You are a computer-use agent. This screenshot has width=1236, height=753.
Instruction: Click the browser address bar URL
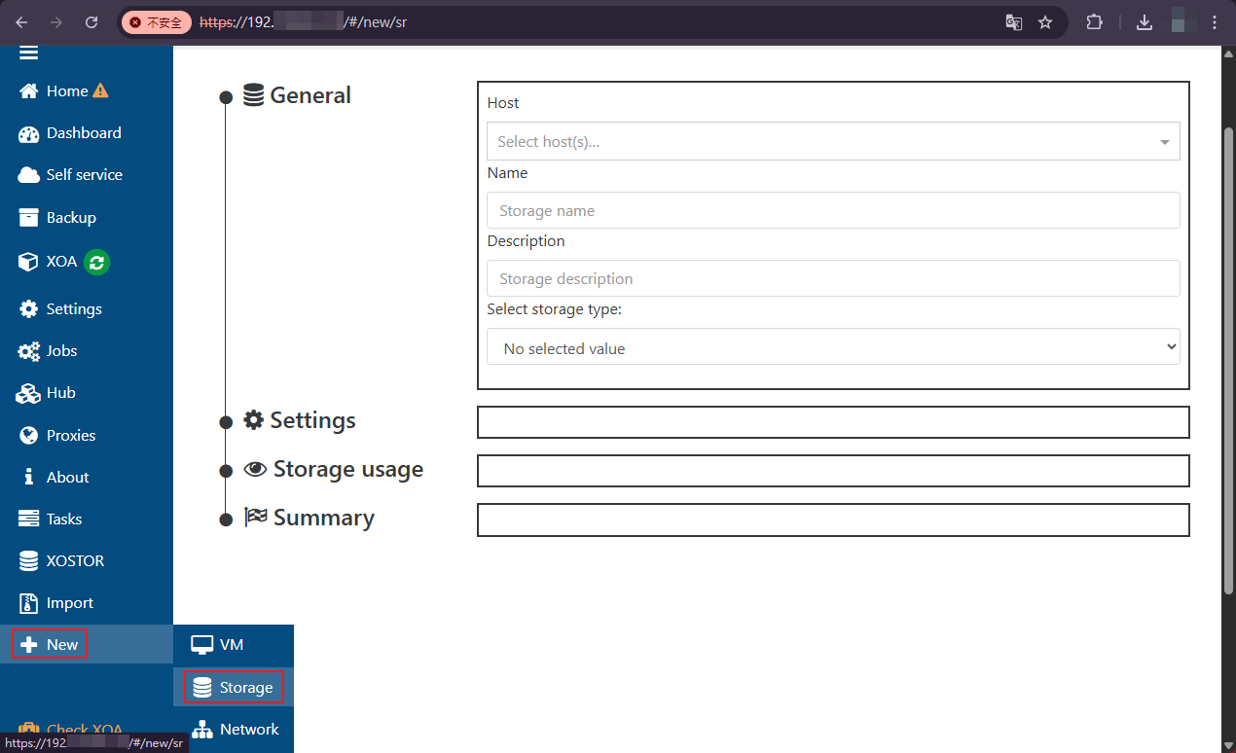[x=304, y=22]
